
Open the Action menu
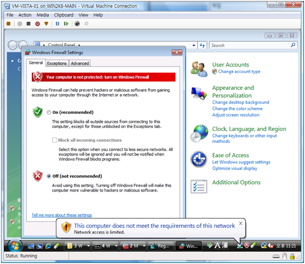pyautogui.click(x=25, y=15)
